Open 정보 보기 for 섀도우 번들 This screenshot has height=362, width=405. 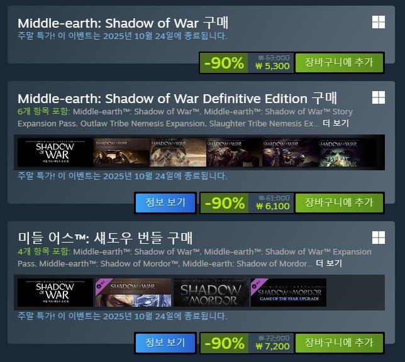165,343
